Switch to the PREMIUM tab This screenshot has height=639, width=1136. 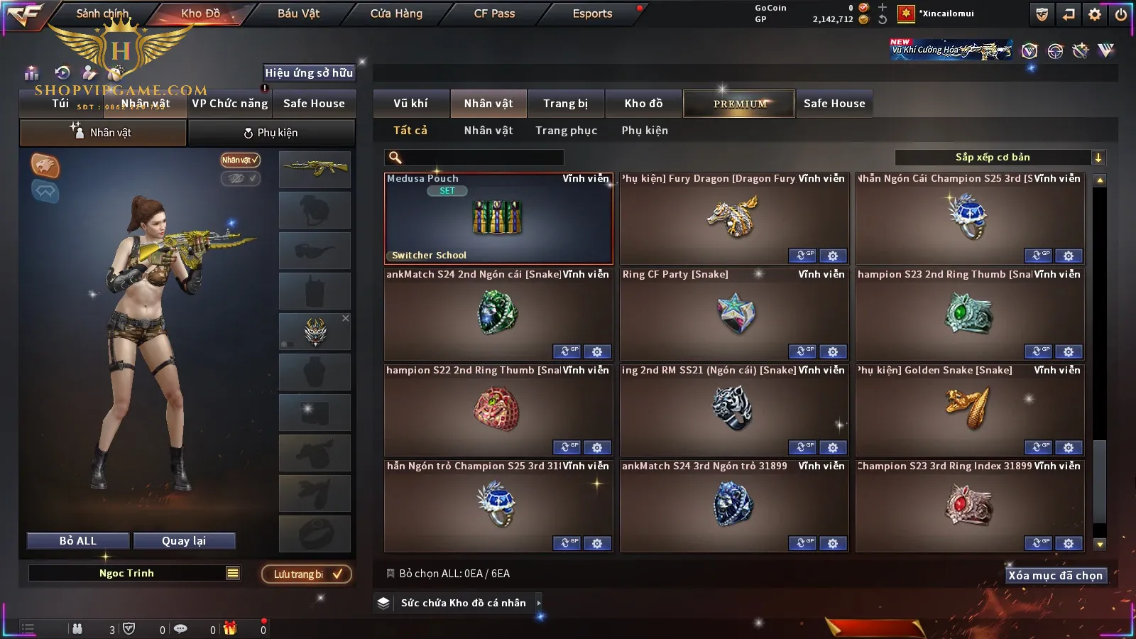coord(739,104)
